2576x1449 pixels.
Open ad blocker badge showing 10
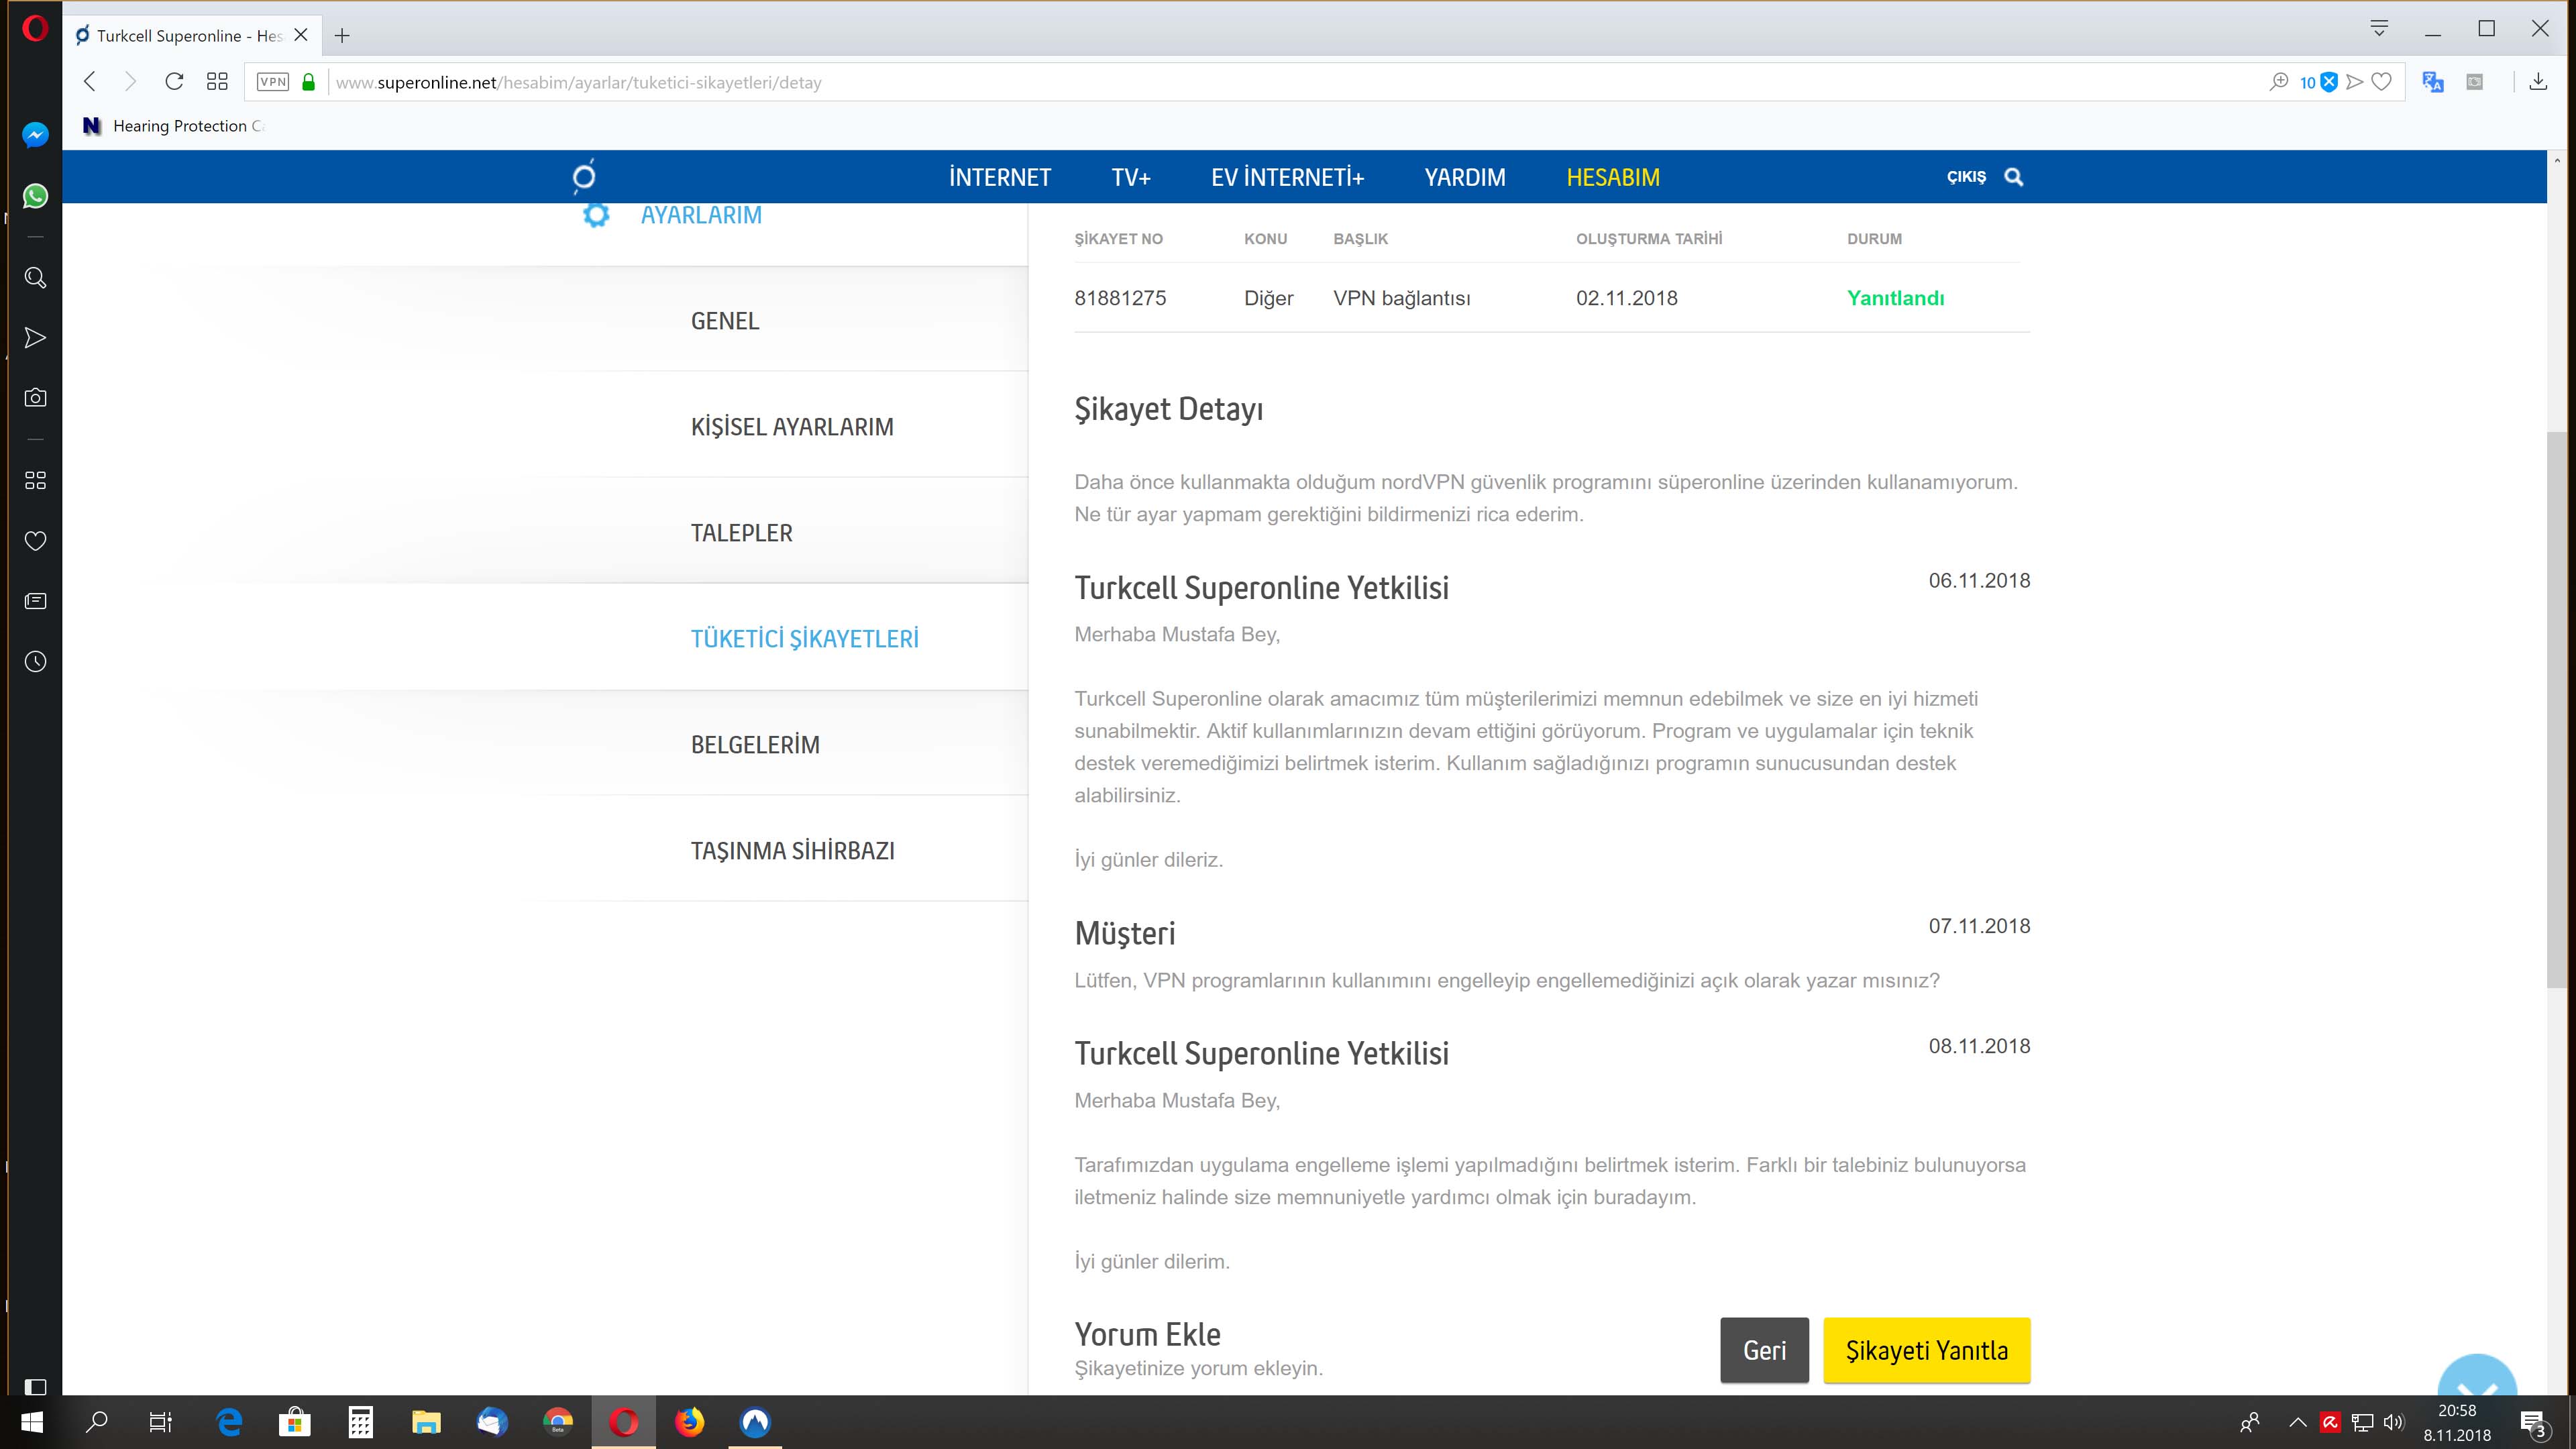pyautogui.click(x=2318, y=82)
